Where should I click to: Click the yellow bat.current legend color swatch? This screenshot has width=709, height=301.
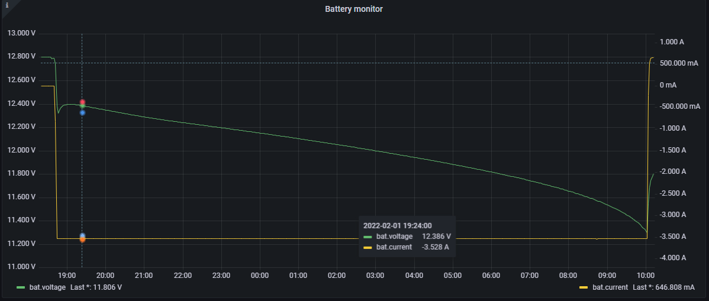click(584, 287)
